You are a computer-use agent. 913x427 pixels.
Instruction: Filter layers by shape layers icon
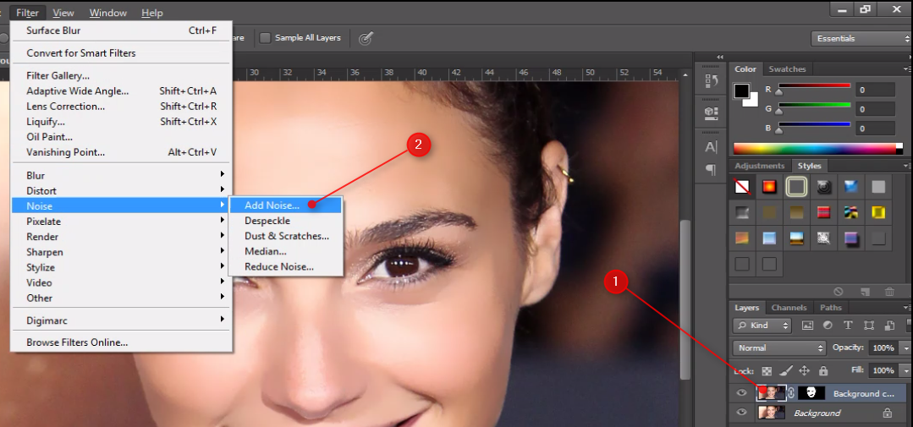pos(869,326)
